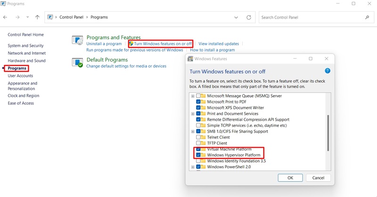Image resolution: width=377 pixels, height=197 pixels.
Task: Select Programs in the breadcrumb path
Action: coord(99,17)
